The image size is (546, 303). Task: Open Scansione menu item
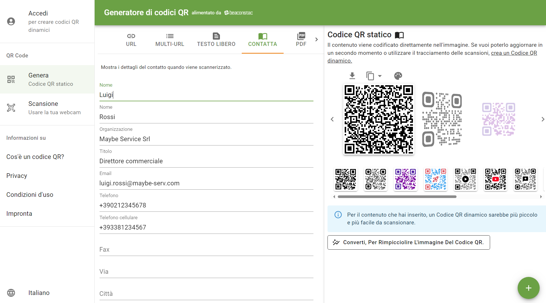47,108
